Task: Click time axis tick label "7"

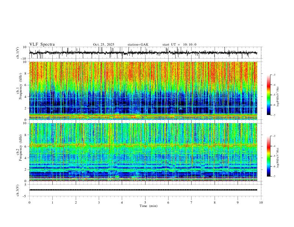Action: (192, 203)
